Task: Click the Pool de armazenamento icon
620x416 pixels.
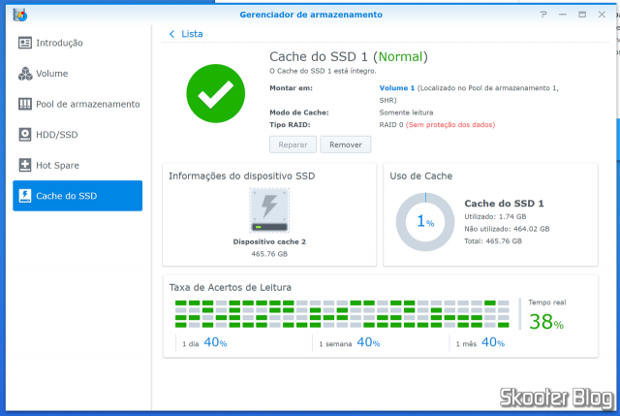Action: tap(25, 104)
